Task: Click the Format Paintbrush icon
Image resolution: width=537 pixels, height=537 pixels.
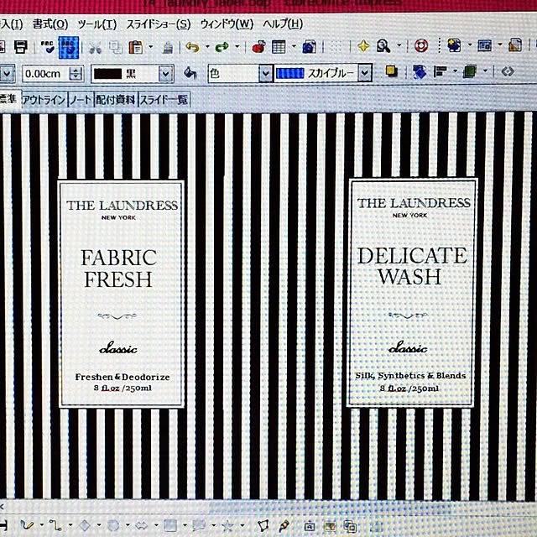Action: pyautogui.click(x=168, y=47)
